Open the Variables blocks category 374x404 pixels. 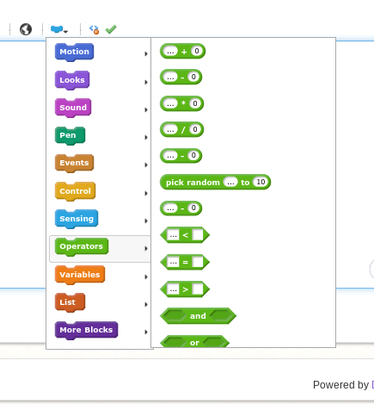[x=80, y=275]
